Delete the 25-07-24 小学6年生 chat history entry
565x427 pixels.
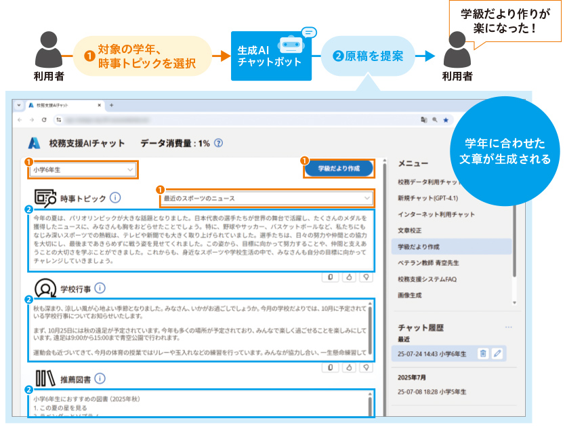point(483,353)
